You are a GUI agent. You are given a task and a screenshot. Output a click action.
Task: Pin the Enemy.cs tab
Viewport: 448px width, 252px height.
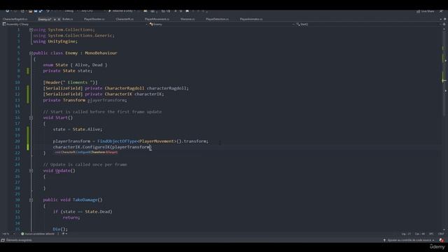coord(55,19)
